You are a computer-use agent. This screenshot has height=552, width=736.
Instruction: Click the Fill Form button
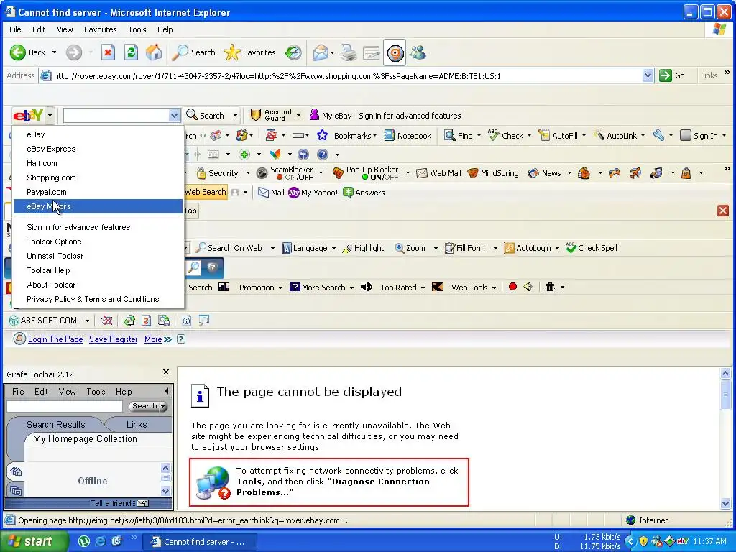(x=465, y=248)
